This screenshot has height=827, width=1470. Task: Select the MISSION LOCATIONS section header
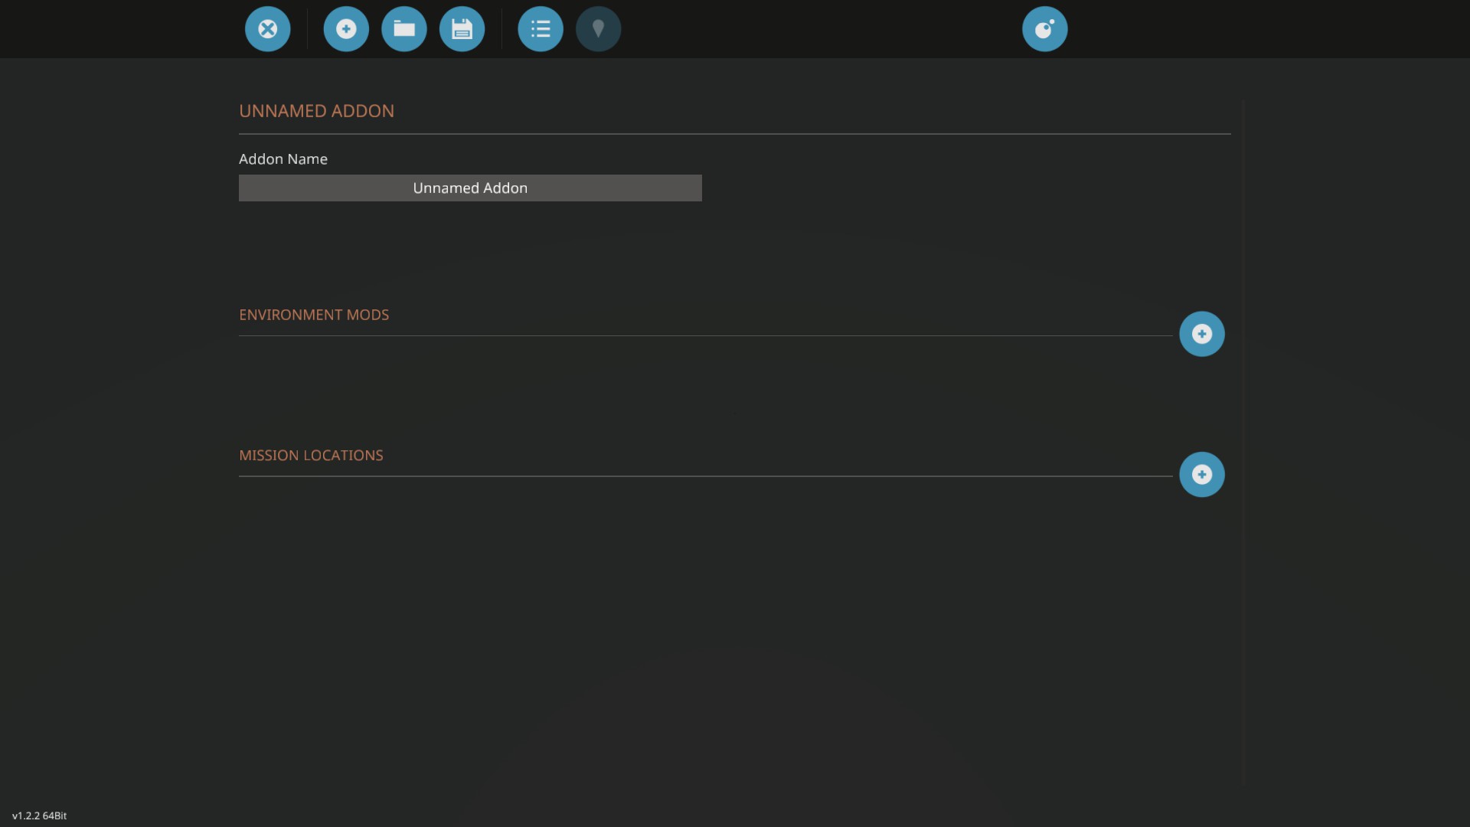click(x=311, y=456)
